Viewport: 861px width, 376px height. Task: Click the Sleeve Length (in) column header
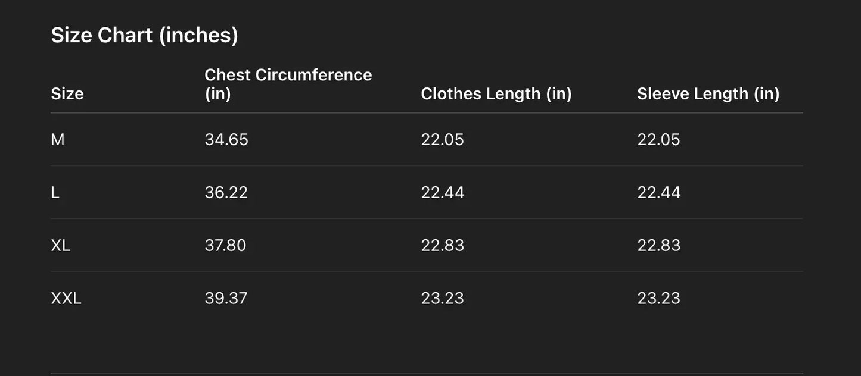point(708,94)
